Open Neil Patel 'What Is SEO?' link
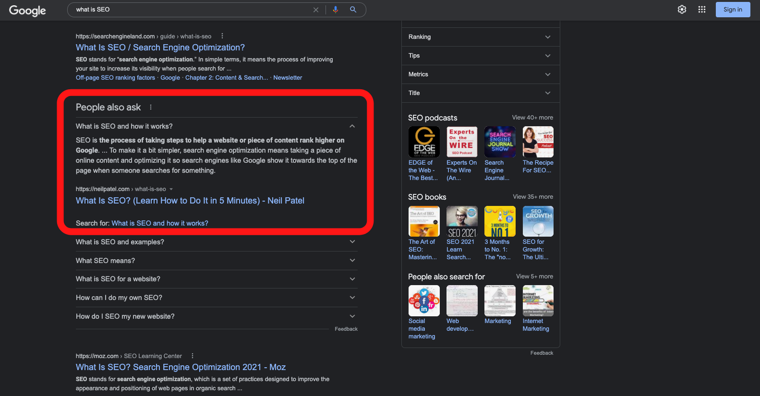The width and height of the screenshot is (760, 396). pyautogui.click(x=190, y=201)
